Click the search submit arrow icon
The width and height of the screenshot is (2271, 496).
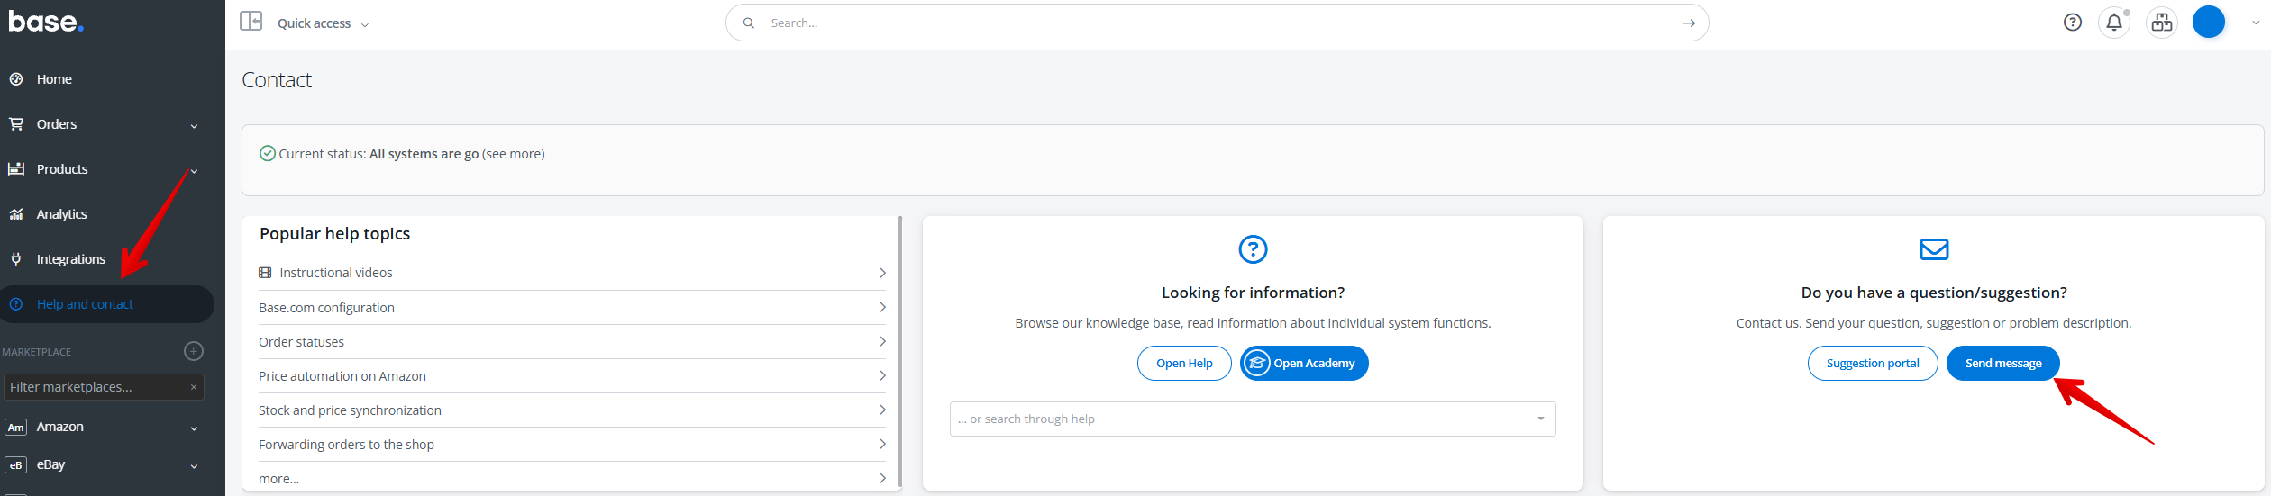(1688, 23)
